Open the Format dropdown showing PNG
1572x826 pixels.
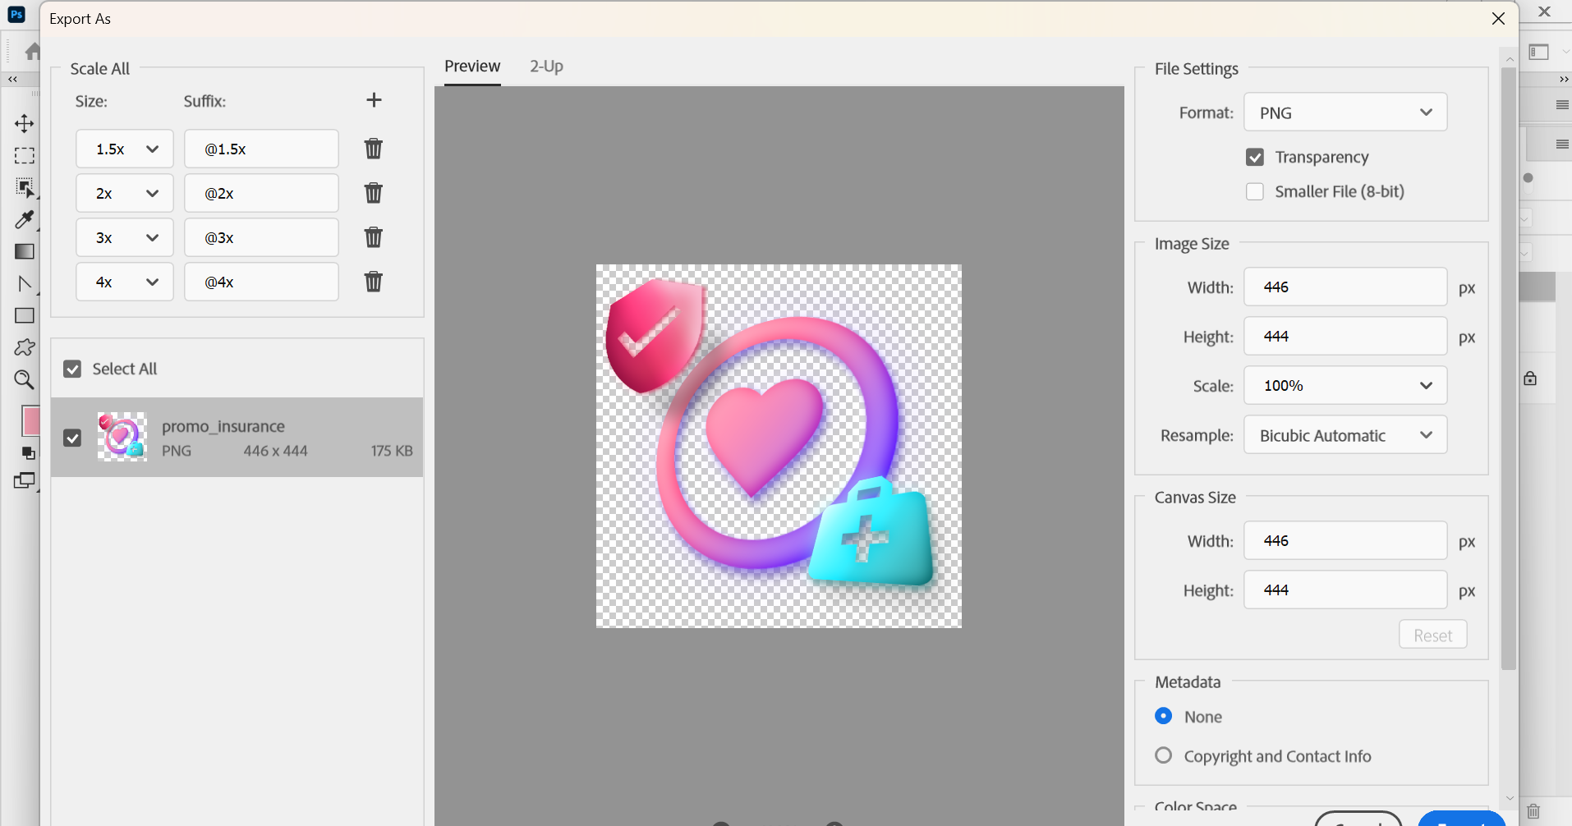[x=1344, y=112]
